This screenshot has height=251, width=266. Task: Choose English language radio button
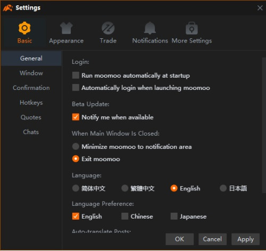(x=174, y=188)
